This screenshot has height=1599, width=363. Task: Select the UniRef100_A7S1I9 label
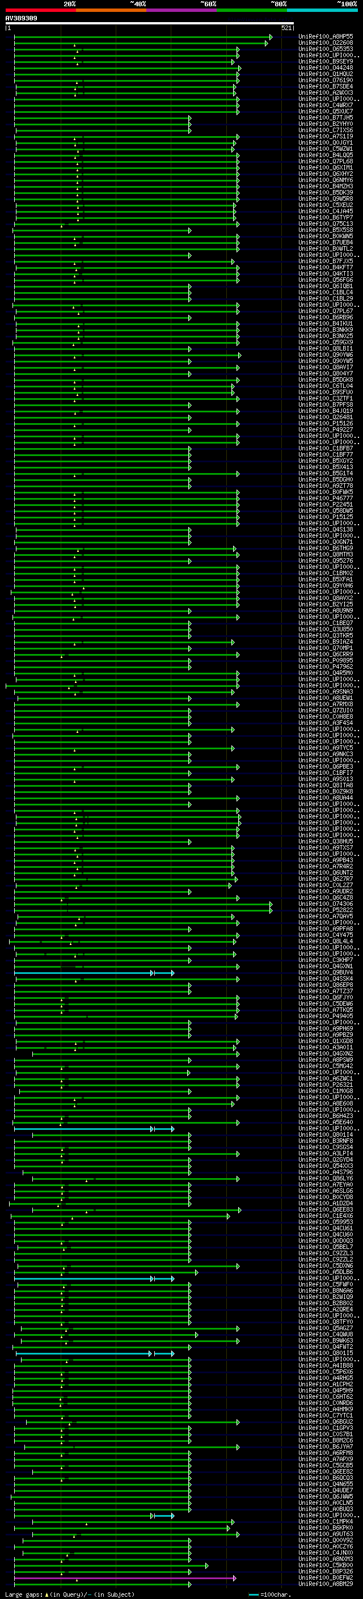point(325,136)
